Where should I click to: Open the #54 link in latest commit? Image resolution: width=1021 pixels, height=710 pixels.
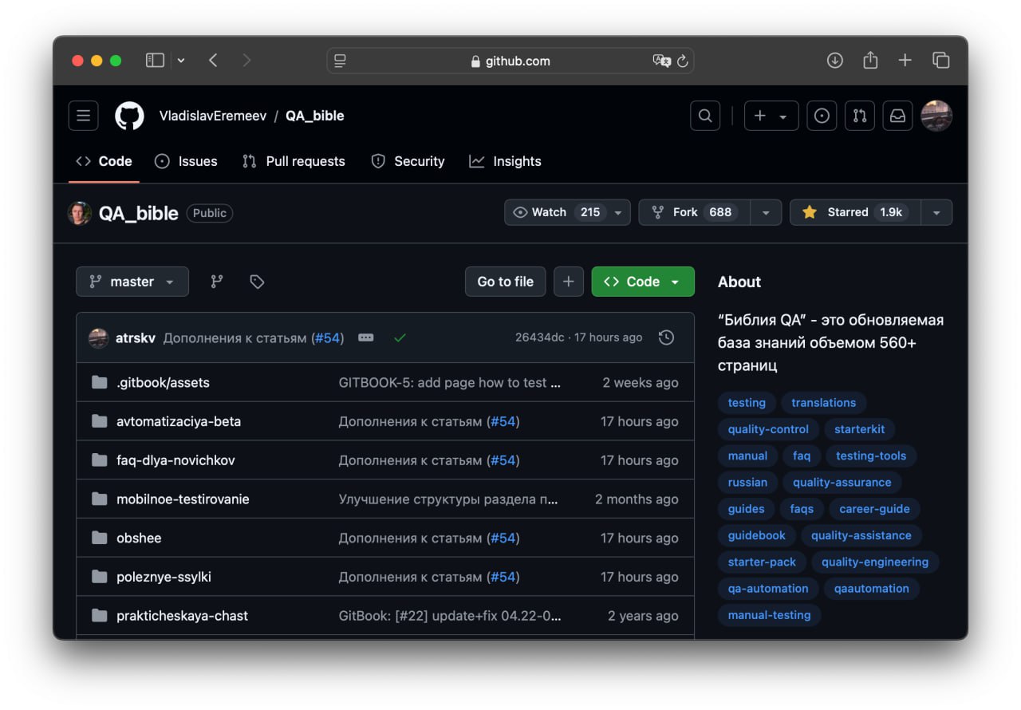tap(328, 338)
